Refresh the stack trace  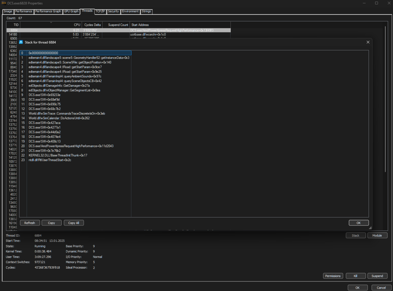coord(29,223)
